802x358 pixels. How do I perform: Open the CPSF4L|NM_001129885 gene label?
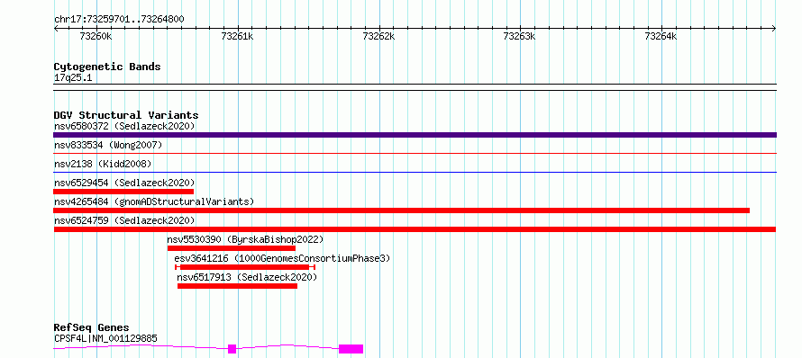tap(105, 338)
